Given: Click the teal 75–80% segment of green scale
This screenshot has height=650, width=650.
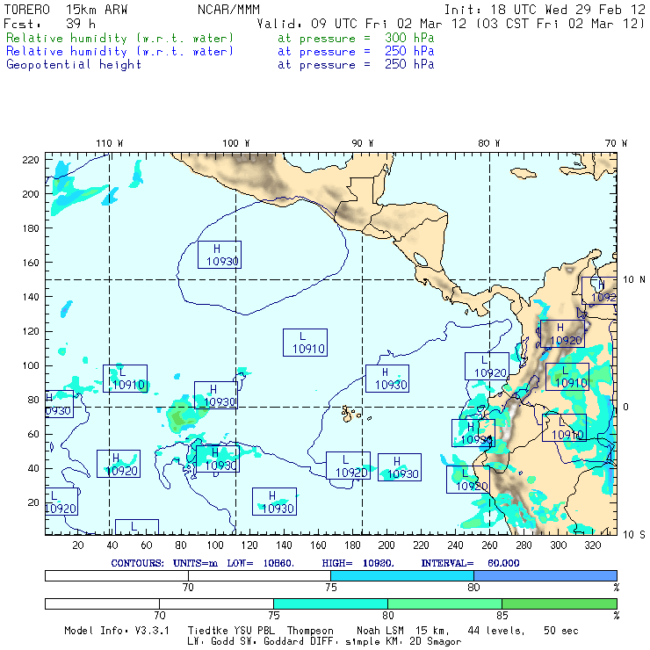Looking at the screenshot, I should click(x=330, y=603).
